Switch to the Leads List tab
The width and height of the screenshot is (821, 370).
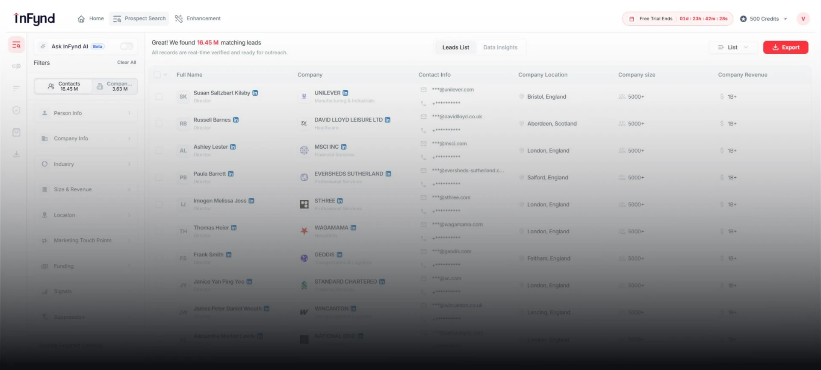(x=455, y=47)
